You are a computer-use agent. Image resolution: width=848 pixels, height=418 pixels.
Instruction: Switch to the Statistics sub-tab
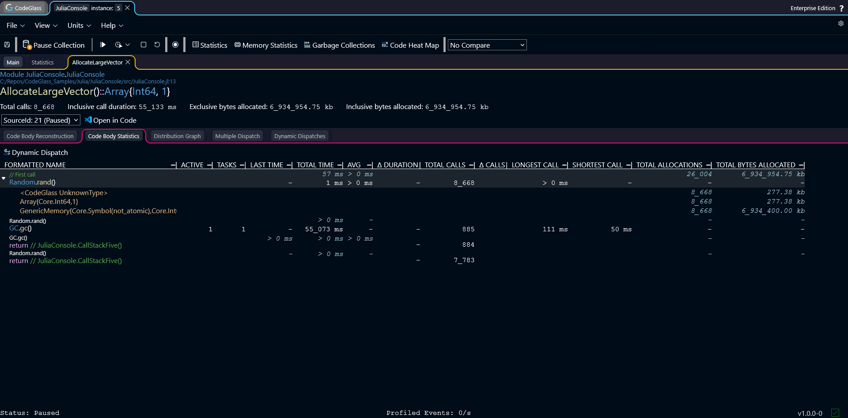point(42,62)
